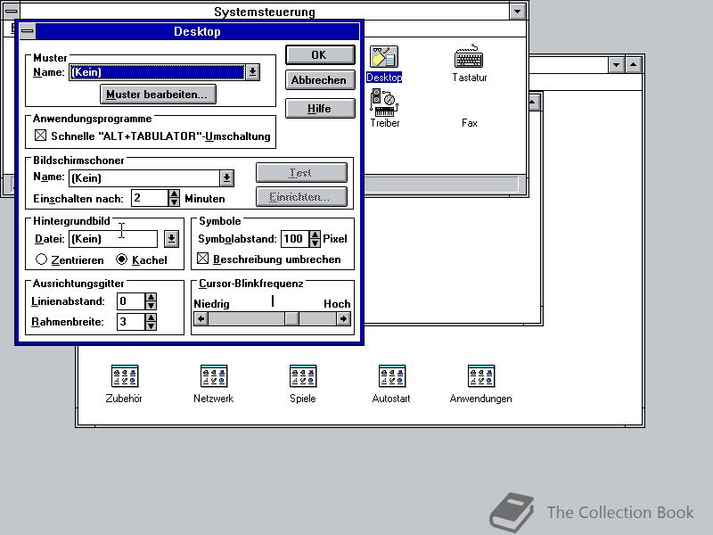
Task: Minimize the Systemsteuerung window
Action: pyautogui.click(x=517, y=12)
